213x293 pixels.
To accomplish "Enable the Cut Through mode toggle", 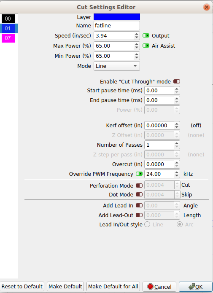I will [x=177, y=81].
